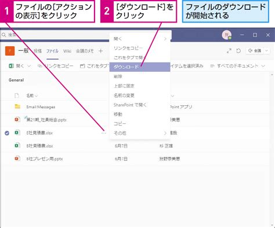Minimize the Teams window
This screenshot has width=275, height=228.
(x=242, y=35)
